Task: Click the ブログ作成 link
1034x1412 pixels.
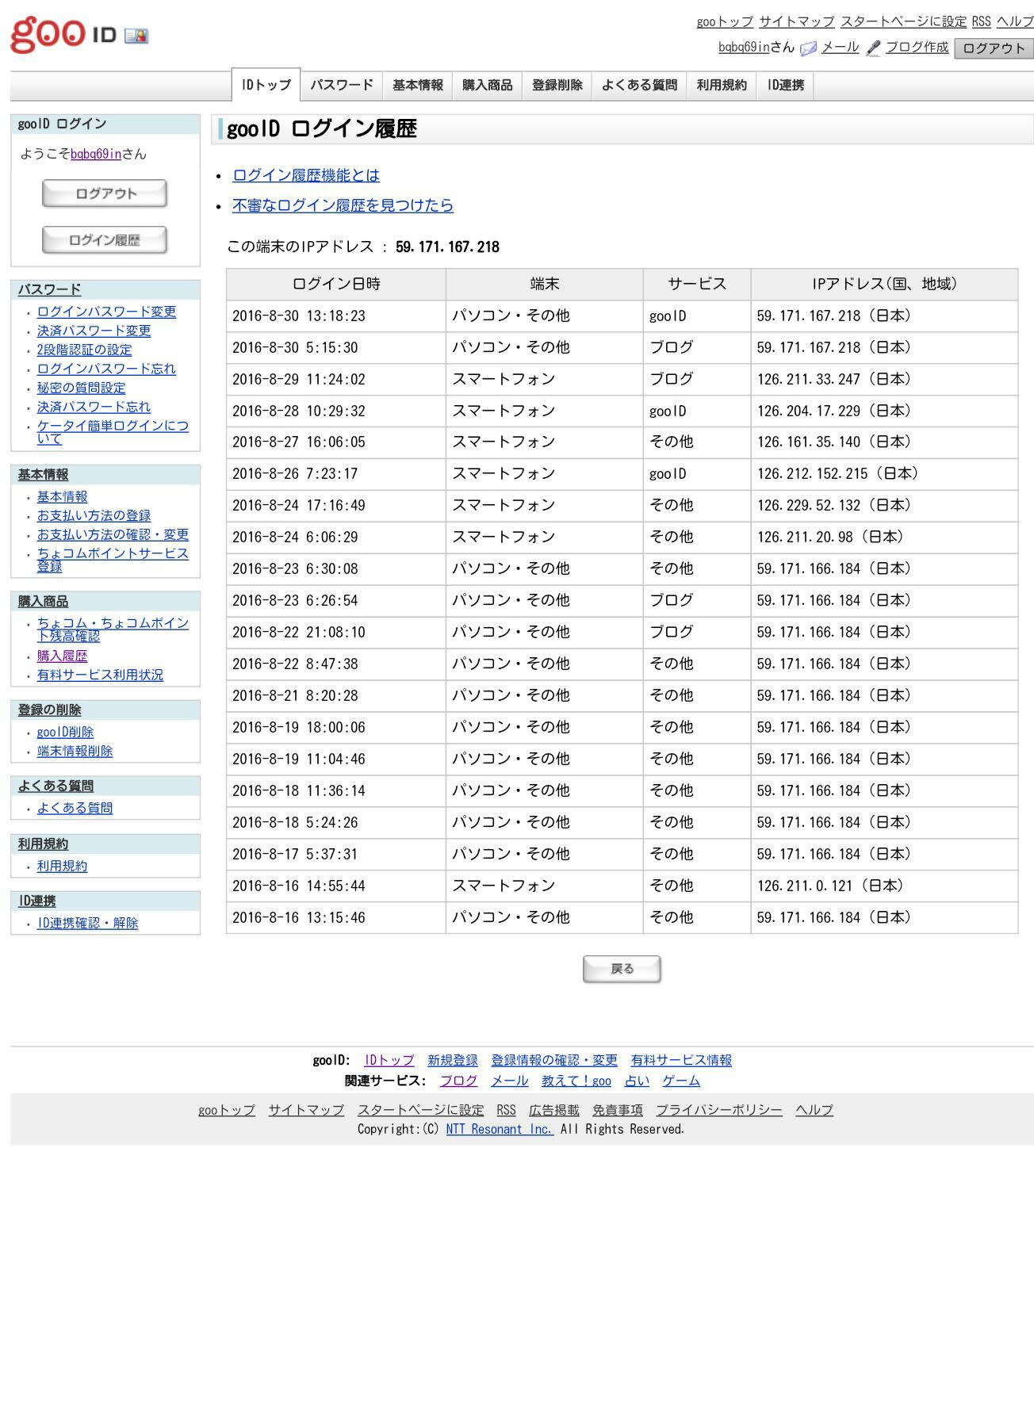Action: 917,48
